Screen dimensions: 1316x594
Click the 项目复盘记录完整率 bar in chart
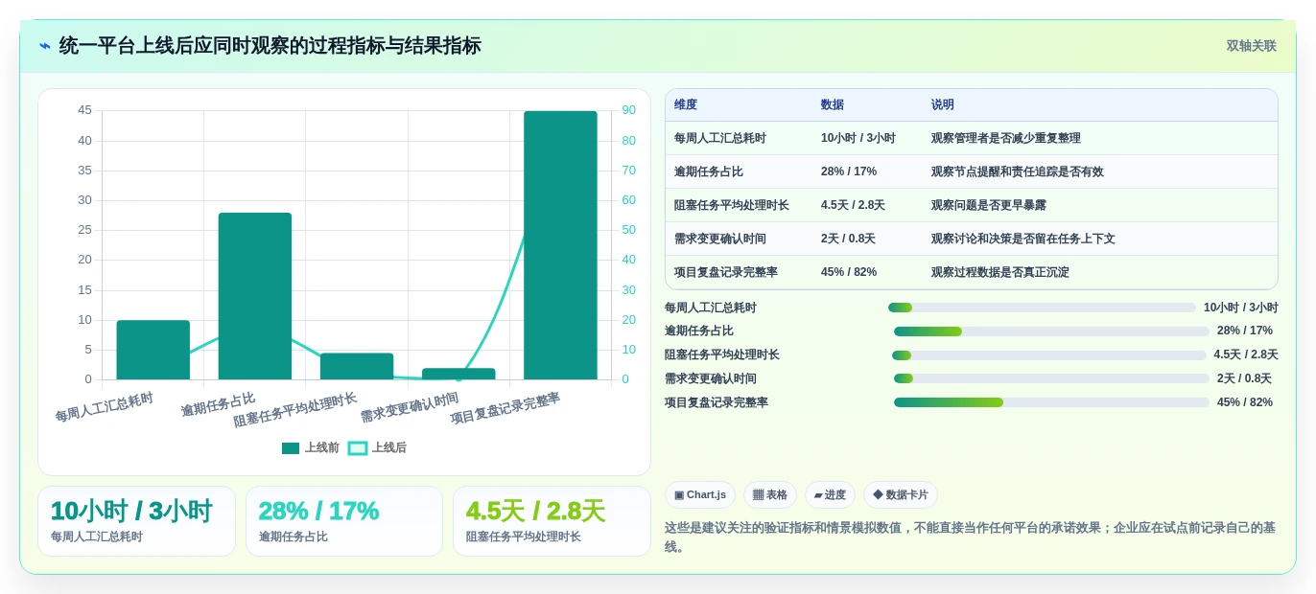560,245
